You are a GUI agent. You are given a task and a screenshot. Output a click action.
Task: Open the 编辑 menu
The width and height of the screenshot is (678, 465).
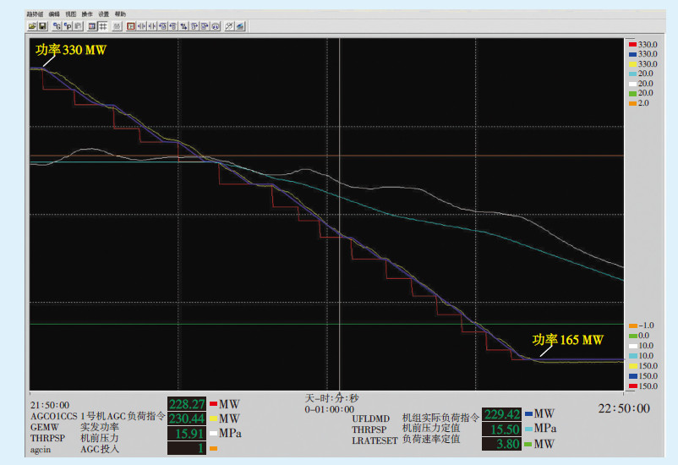pyautogui.click(x=55, y=14)
